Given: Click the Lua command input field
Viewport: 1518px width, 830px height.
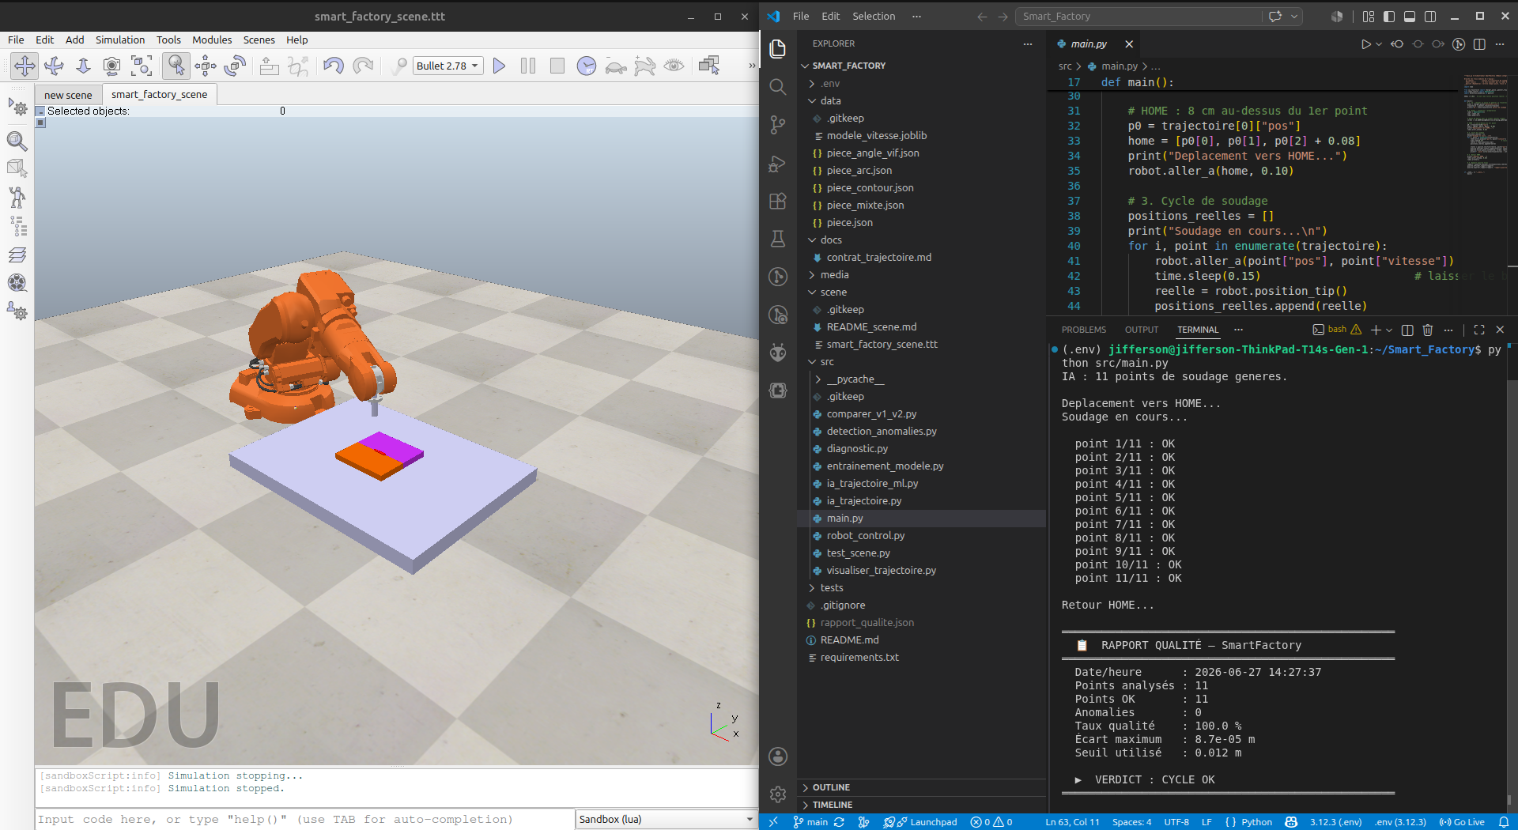Looking at the screenshot, I should 305,819.
